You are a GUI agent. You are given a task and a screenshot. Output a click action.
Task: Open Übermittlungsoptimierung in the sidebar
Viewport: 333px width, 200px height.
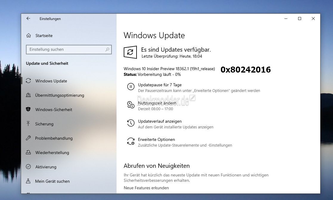click(60, 95)
